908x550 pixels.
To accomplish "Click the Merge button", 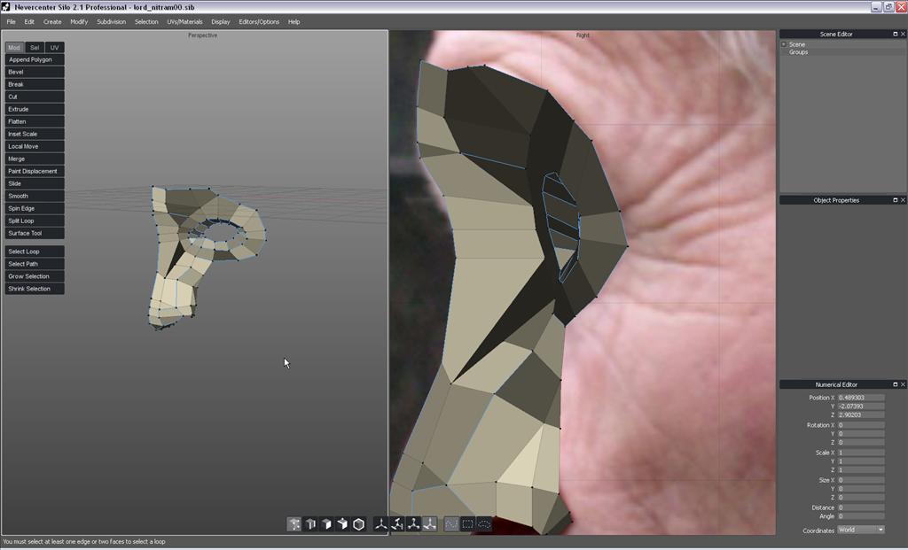I will click(x=35, y=159).
